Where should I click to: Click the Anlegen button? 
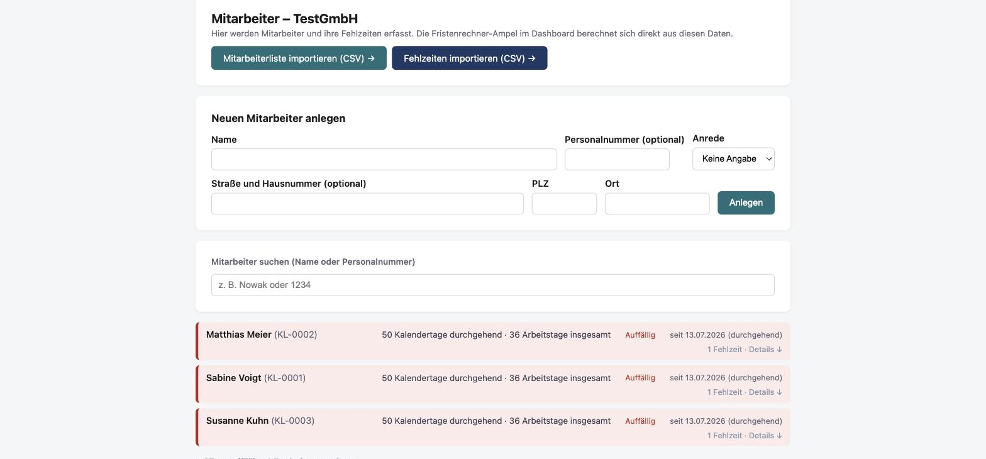pyautogui.click(x=746, y=202)
